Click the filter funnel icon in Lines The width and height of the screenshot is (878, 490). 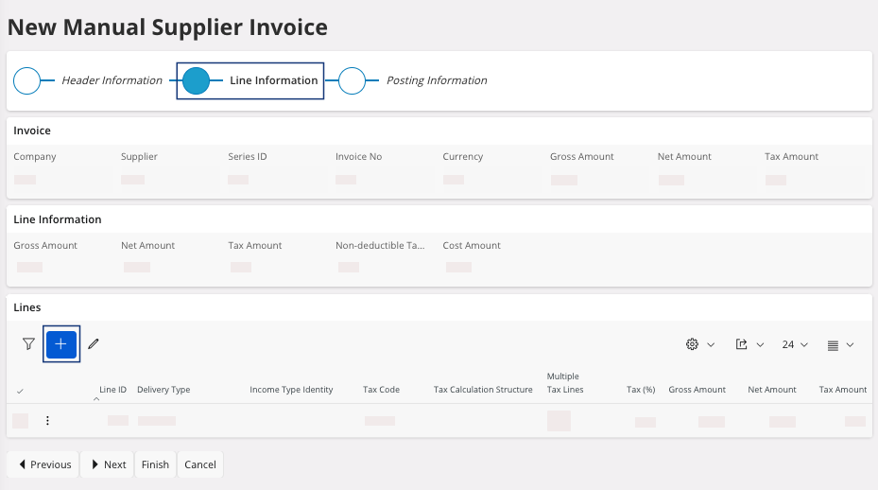pos(28,344)
